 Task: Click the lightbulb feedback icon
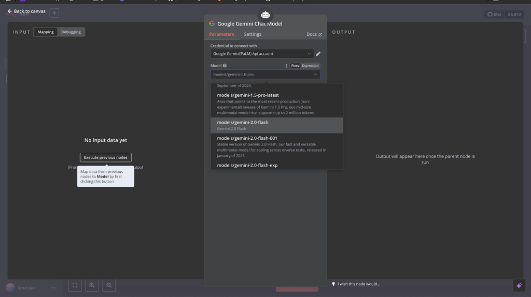[x=333, y=284]
